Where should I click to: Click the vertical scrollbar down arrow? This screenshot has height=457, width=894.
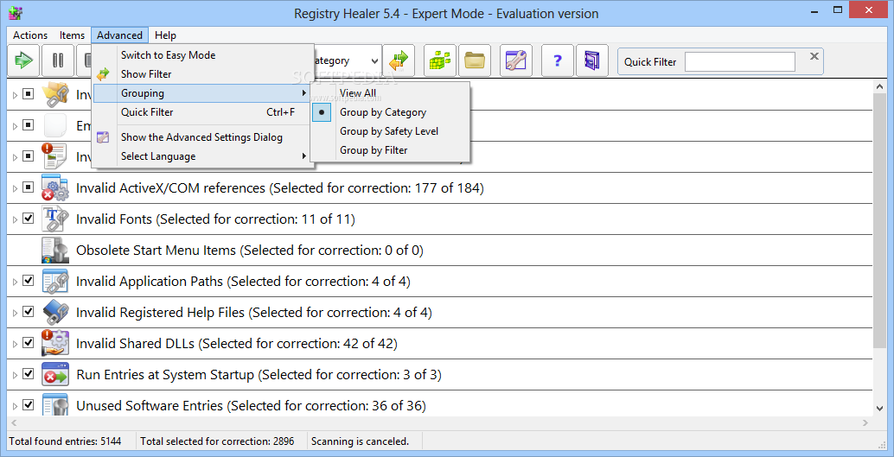click(880, 408)
